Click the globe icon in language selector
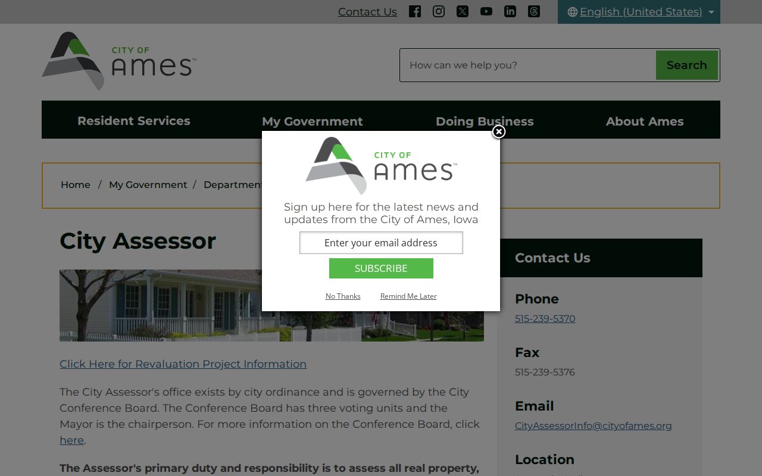The image size is (762, 476). pos(573,12)
